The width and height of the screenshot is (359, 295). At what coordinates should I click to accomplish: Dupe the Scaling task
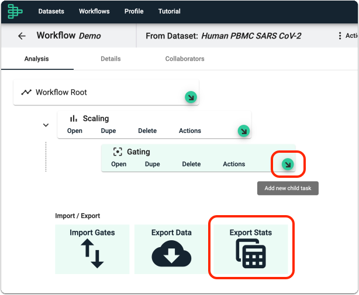pos(108,131)
